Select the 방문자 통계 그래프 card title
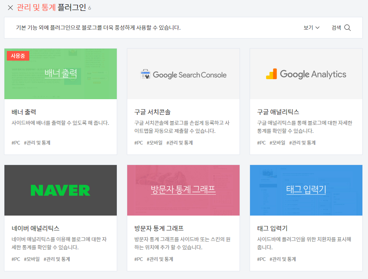The height and width of the screenshot is (279, 368). tap(159, 228)
